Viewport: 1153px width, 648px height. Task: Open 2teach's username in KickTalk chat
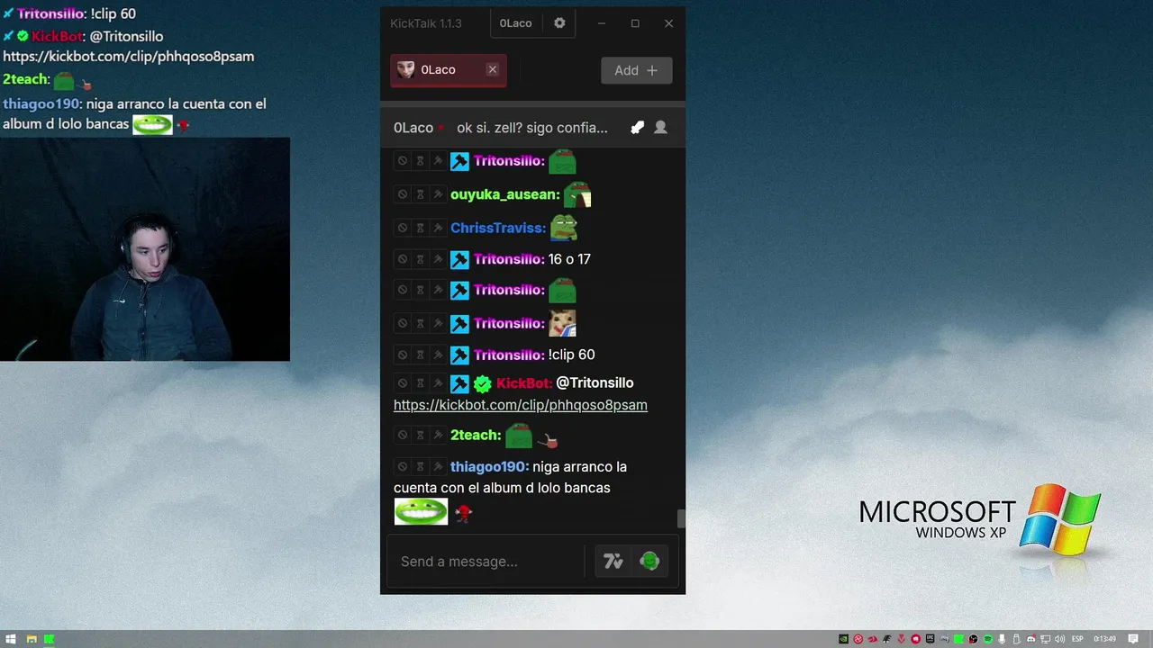pyautogui.click(x=476, y=435)
